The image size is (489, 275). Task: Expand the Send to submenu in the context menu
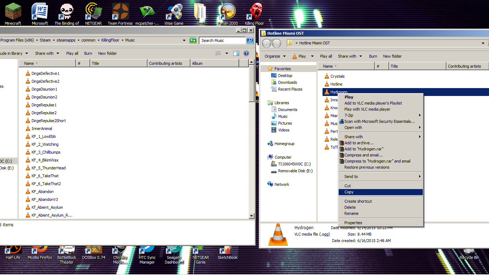pos(381,177)
